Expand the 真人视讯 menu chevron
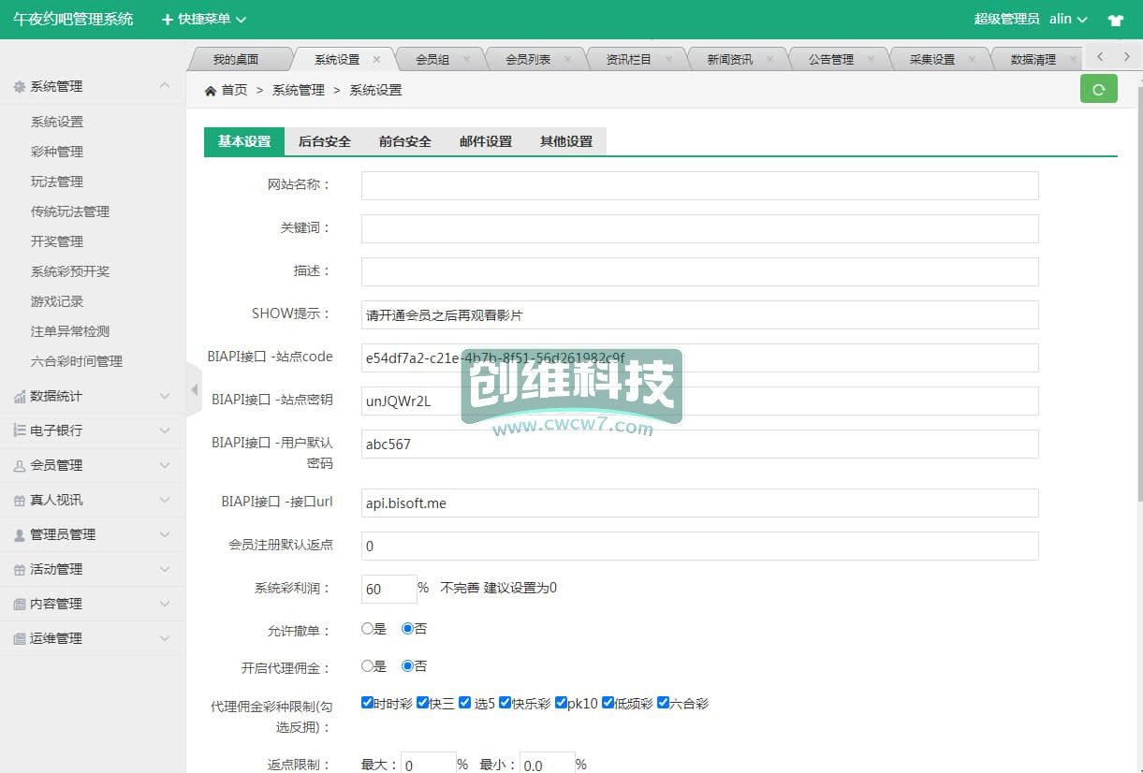This screenshot has width=1143, height=773. coord(165,500)
